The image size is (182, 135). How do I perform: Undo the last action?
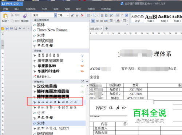(20, 28)
